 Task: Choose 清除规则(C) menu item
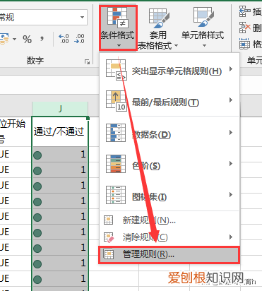pyautogui.click(x=169, y=237)
